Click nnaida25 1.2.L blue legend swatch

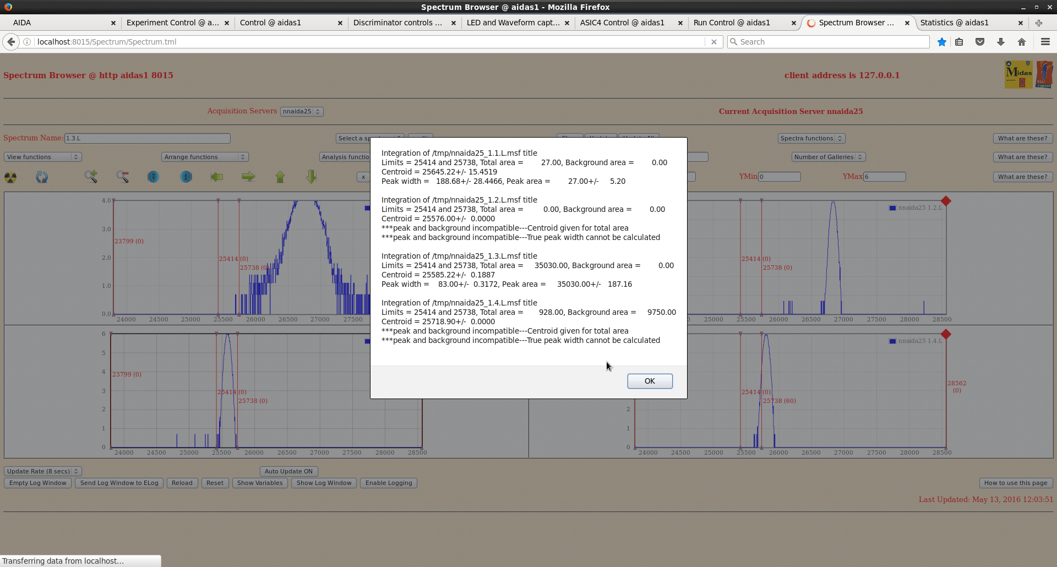coord(892,208)
